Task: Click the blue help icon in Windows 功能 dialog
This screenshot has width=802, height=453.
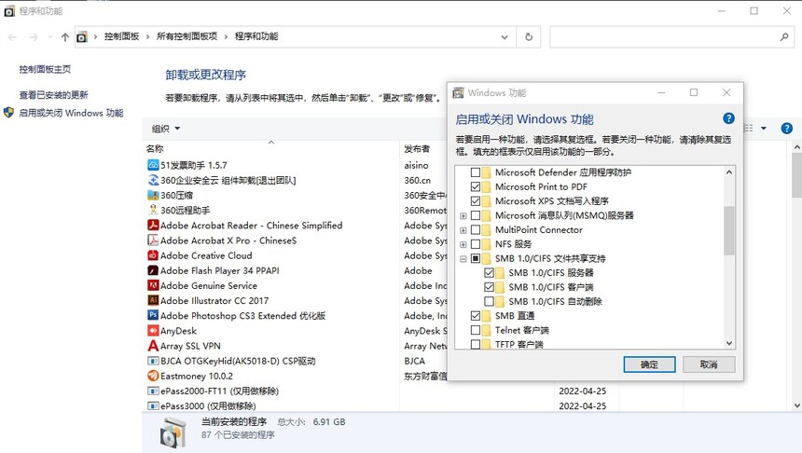Action: (728, 118)
